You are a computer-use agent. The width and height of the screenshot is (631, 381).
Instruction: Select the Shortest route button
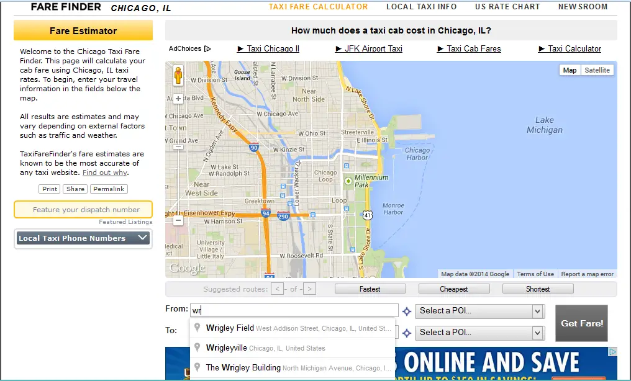tap(538, 289)
